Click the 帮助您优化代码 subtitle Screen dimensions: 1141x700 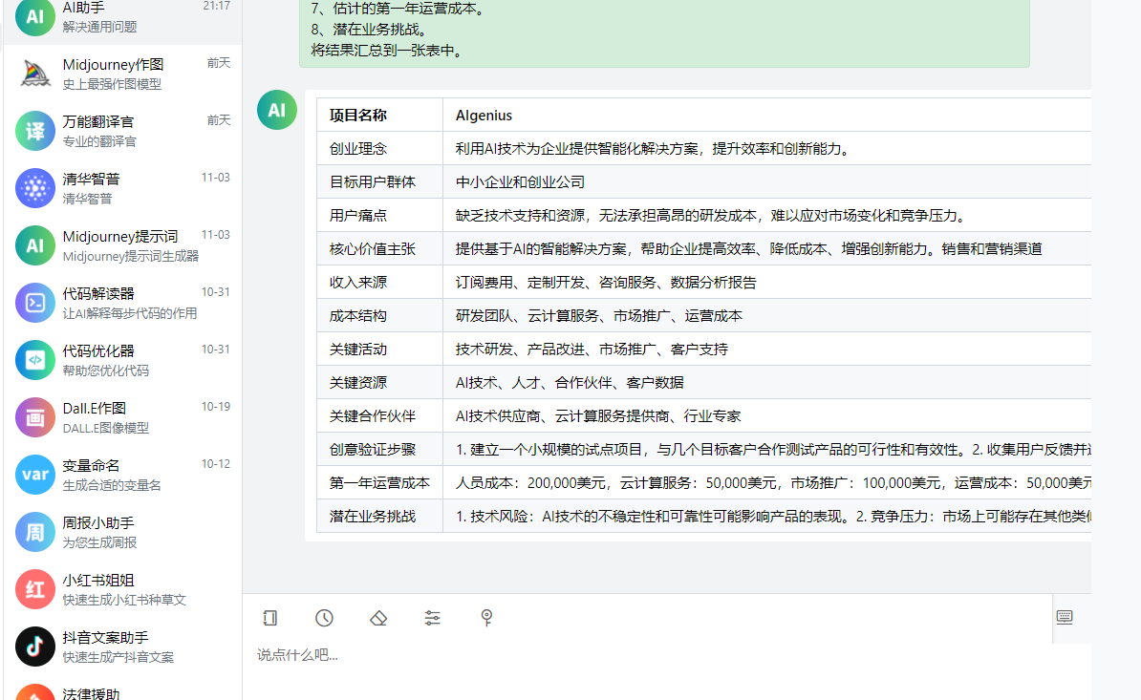click(105, 371)
